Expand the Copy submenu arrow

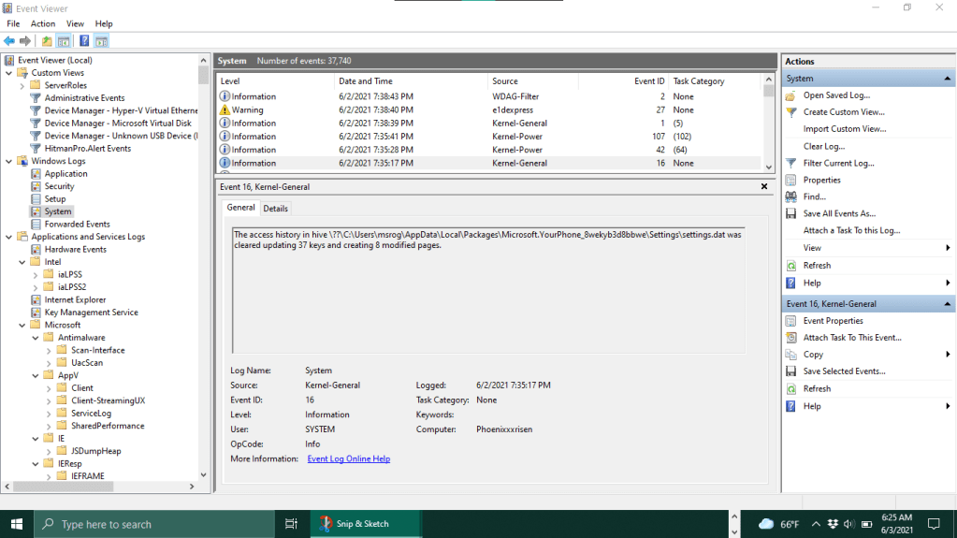pyautogui.click(x=948, y=355)
